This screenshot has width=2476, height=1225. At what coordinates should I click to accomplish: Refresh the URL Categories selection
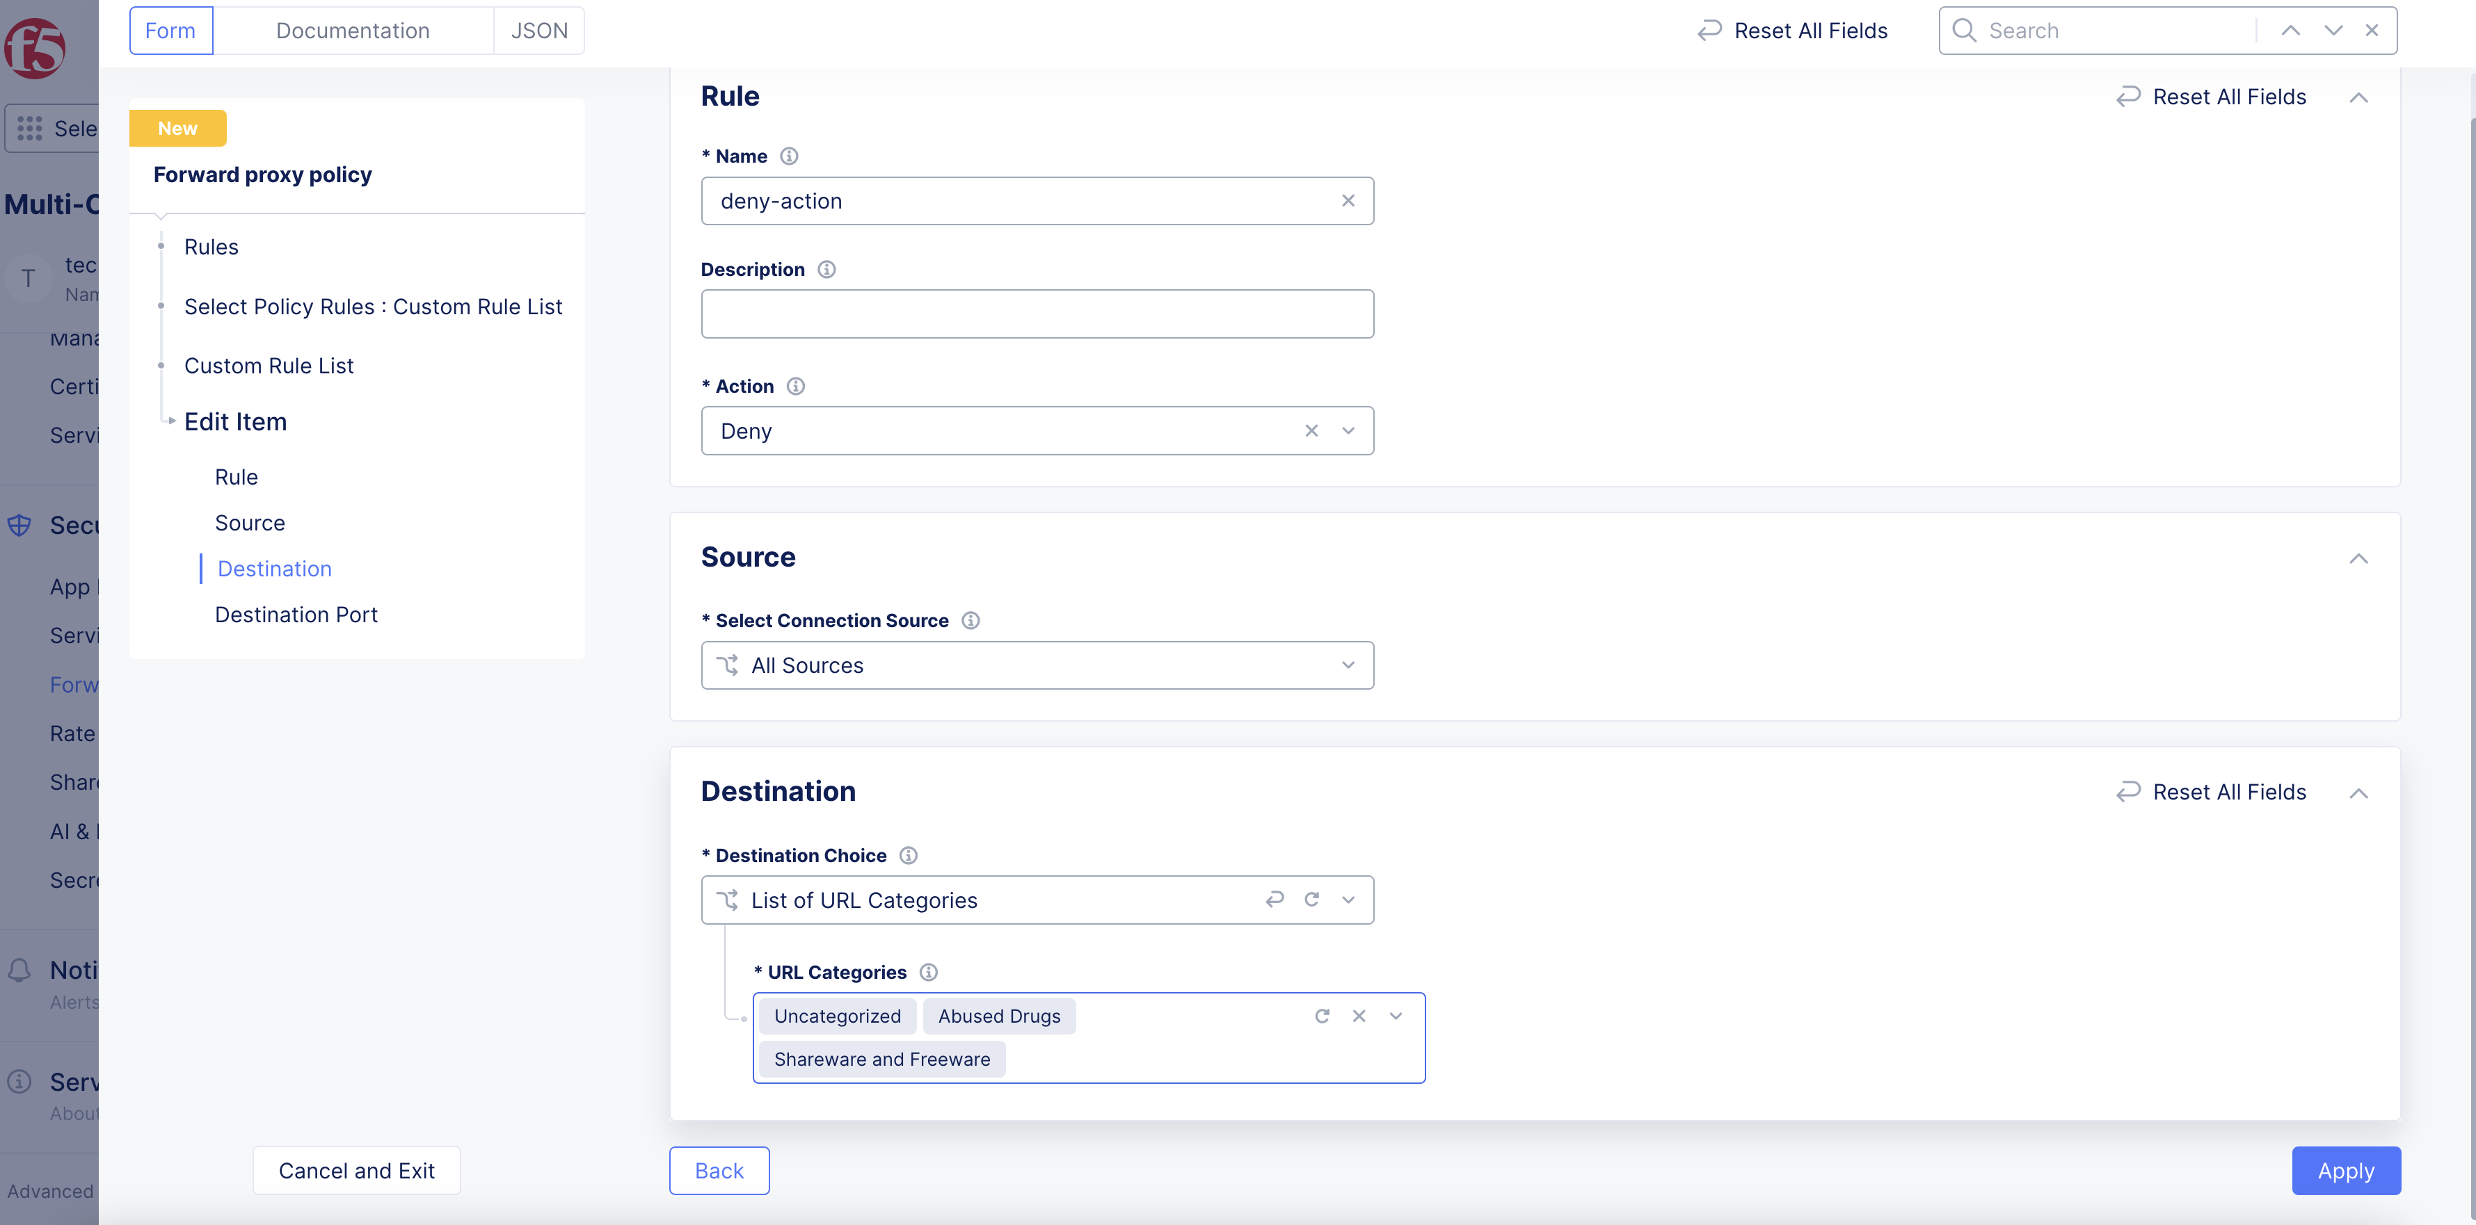coord(1323,1016)
